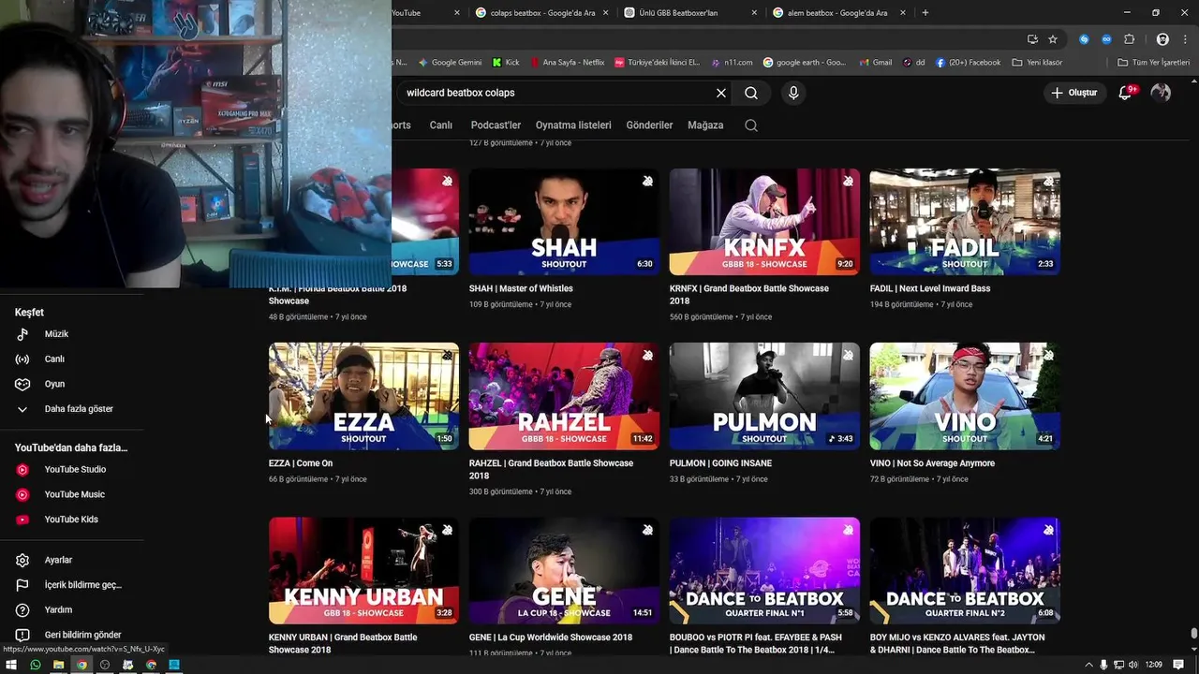
Task: Click the Oluştur create button
Action: click(1073, 93)
